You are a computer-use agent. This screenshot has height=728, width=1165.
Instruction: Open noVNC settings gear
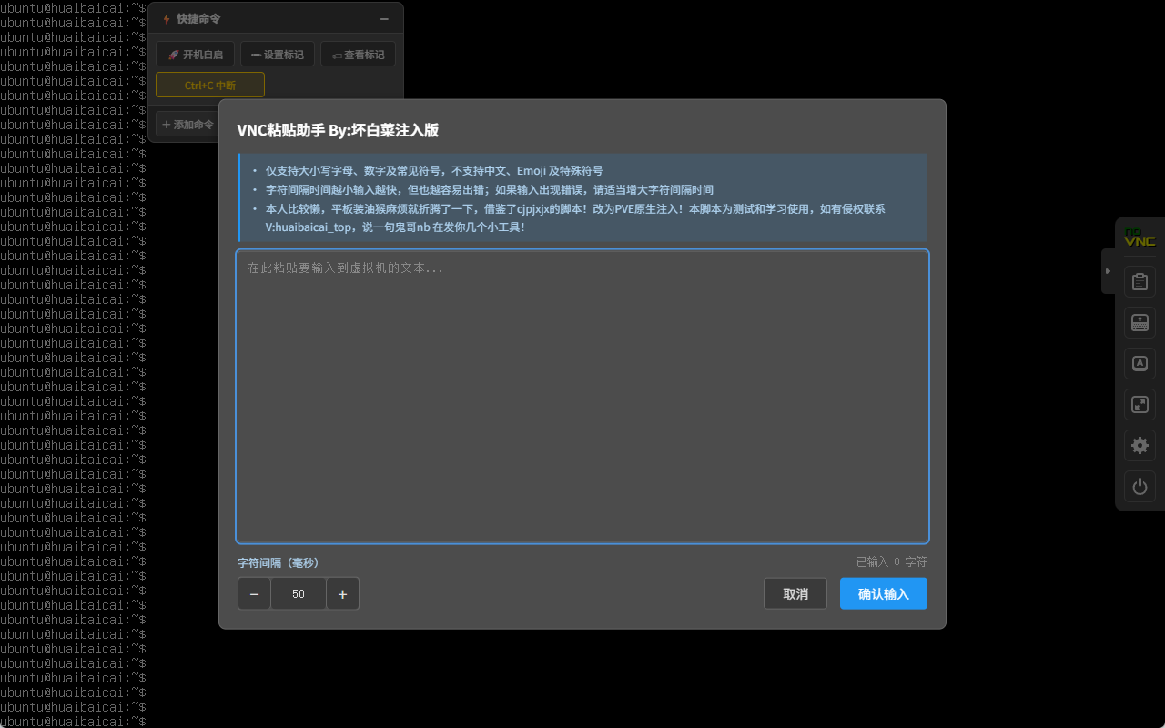[1140, 446]
